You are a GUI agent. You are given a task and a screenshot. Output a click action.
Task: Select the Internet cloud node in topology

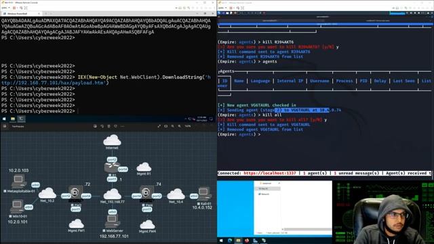coord(112,140)
